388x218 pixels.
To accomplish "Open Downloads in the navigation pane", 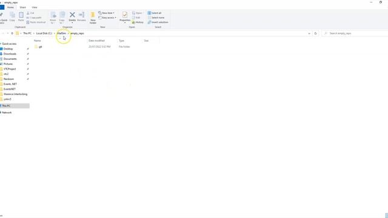I will [10, 54].
